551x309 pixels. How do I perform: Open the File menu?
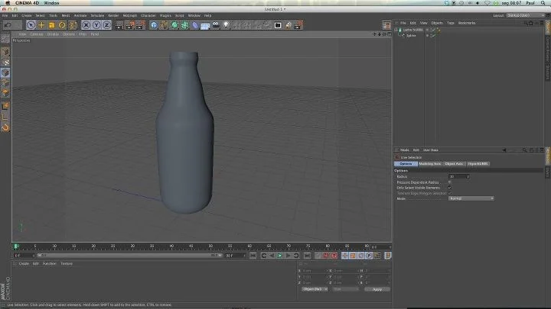click(x=5, y=16)
